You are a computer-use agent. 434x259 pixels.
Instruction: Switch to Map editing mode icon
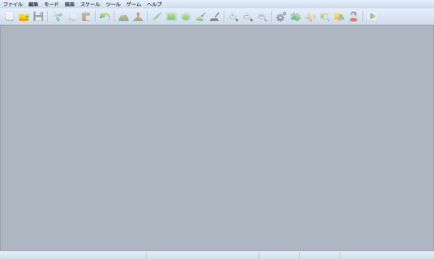coord(124,17)
